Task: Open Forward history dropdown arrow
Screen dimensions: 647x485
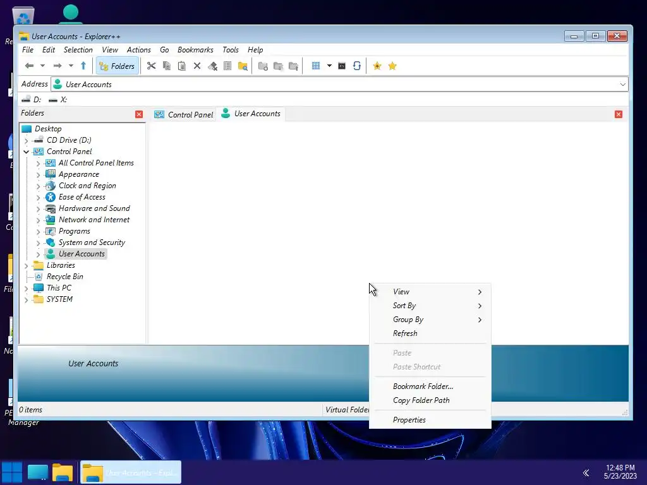Action: pyautogui.click(x=71, y=66)
